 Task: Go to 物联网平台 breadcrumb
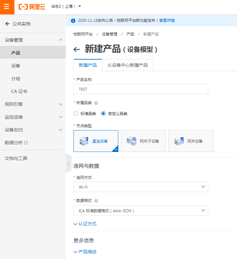click(x=83, y=34)
